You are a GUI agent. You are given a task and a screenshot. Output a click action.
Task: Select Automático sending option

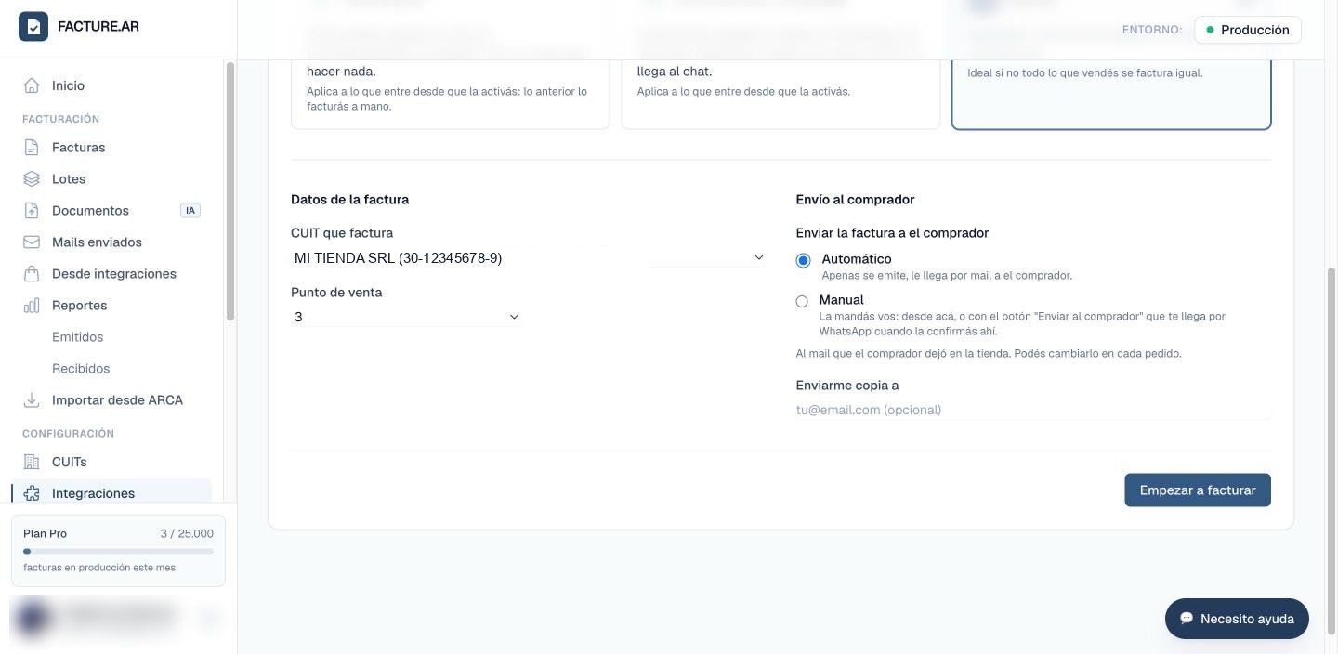803,260
